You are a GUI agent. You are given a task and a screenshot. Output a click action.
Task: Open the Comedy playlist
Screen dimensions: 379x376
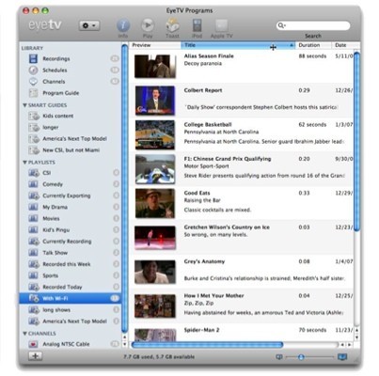53,184
